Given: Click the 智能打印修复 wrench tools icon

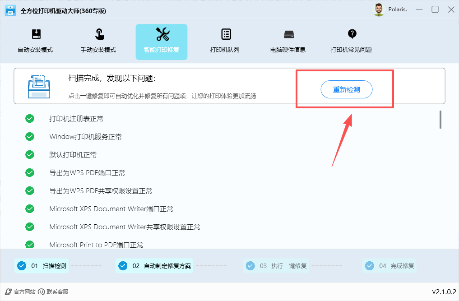Looking at the screenshot, I should [162, 34].
